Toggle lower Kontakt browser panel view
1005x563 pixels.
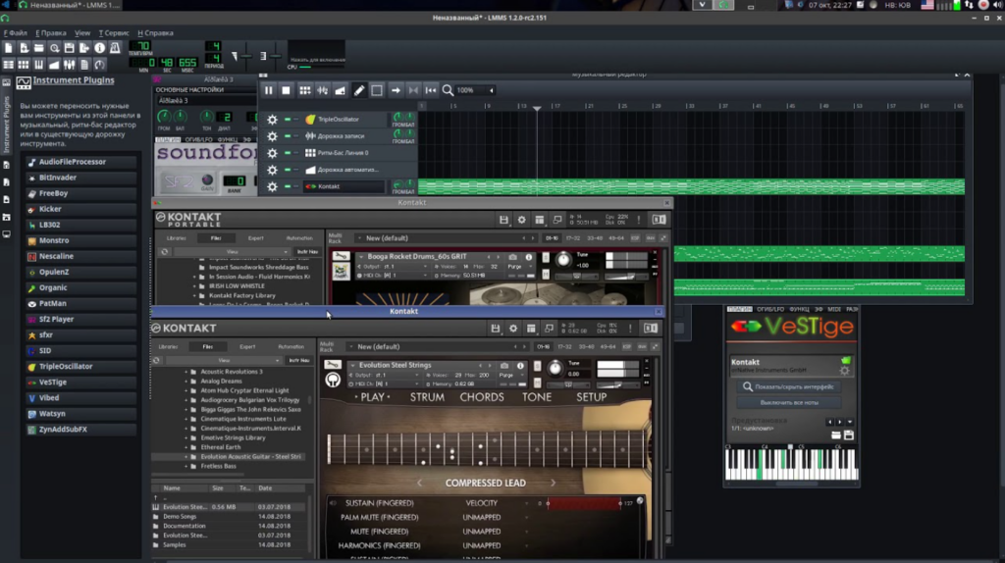(x=531, y=328)
